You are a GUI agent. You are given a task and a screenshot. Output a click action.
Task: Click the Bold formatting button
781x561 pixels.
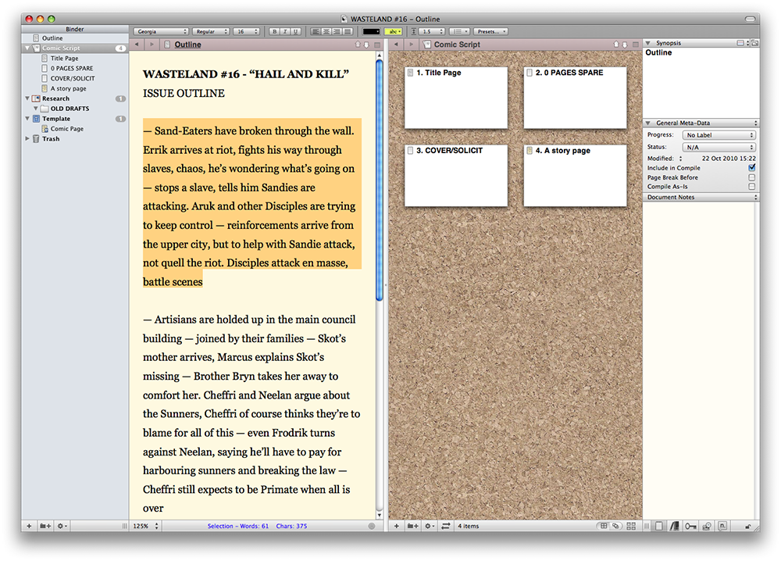(x=274, y=32)
